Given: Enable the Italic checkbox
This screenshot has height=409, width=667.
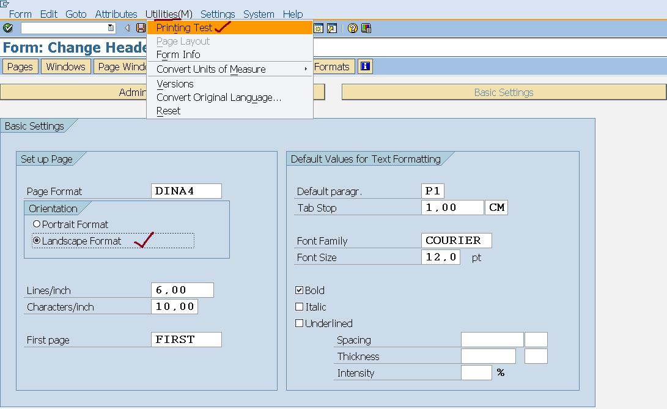Looking at the screenshot, I should click(x=300, y=307).
